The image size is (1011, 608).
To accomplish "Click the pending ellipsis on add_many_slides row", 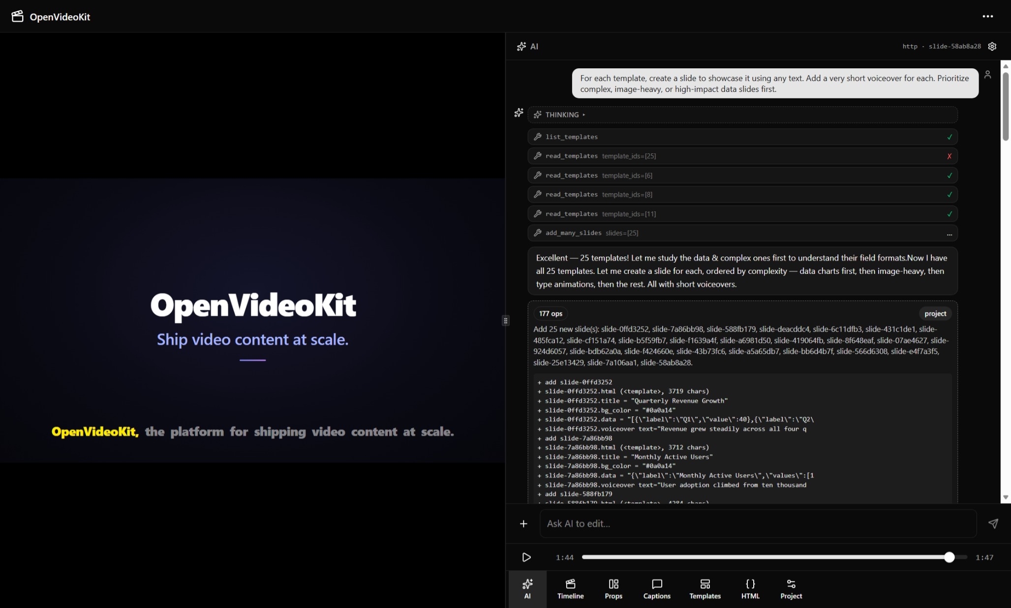I will coord(950,234).
